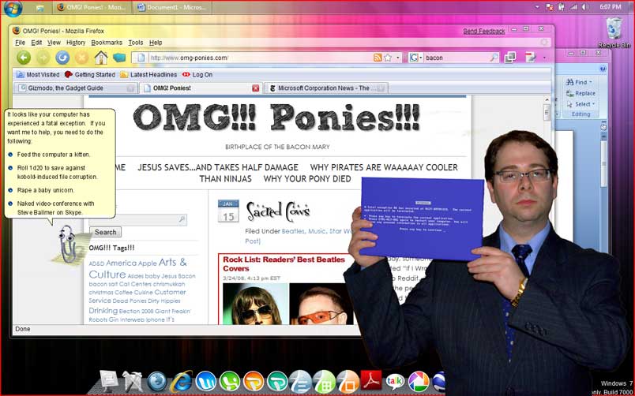
Task: Open the Log On bookmark
Action: coord(197,75)
